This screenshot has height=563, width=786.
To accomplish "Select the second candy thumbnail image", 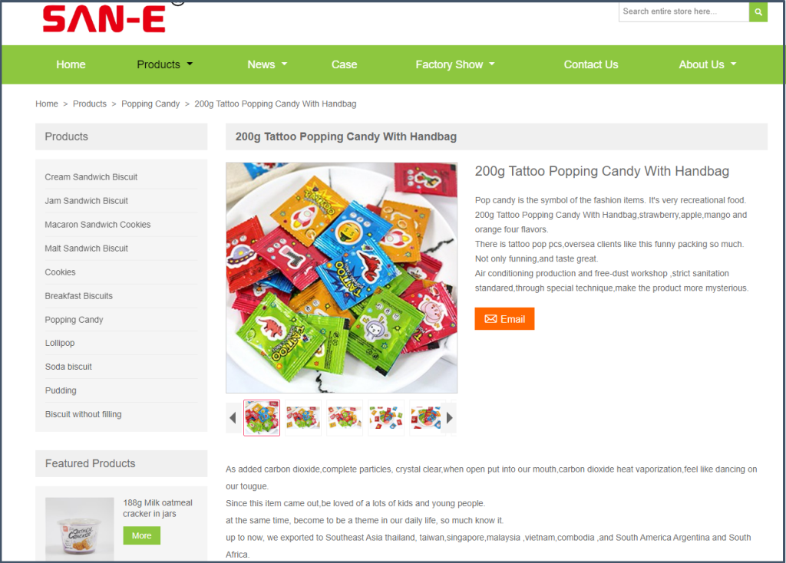I will pos(303,418).
